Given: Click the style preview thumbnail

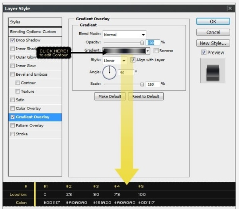Looking at the screenshot, I should [x=213, y=70].
